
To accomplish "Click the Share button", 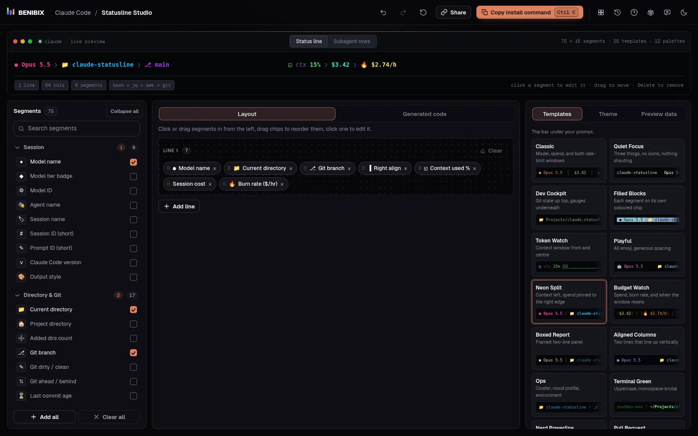I will 453,12.
